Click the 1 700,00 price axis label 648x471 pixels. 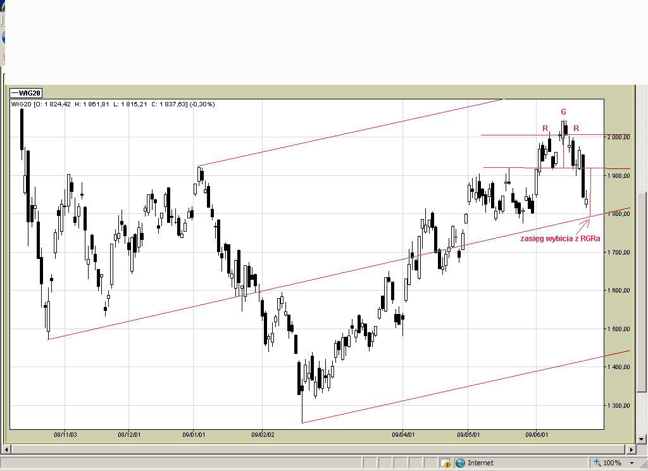[x=619, y=252]
